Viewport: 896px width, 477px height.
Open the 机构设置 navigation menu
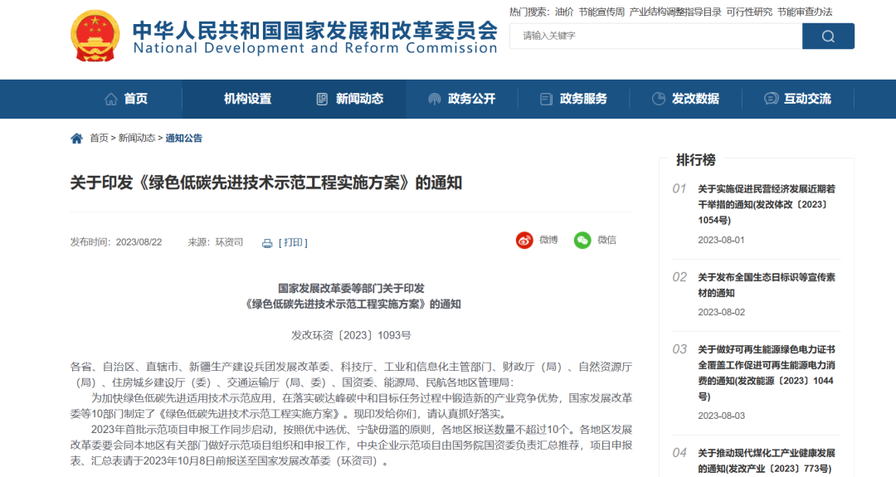pyautogui.click(x=247, y=99)
